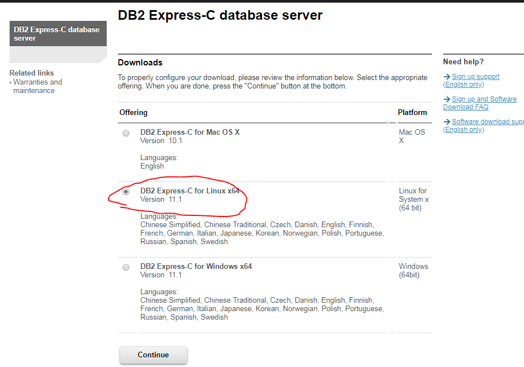Click the Platform column header
Screen dimensions: 524x367
(412, 112)
